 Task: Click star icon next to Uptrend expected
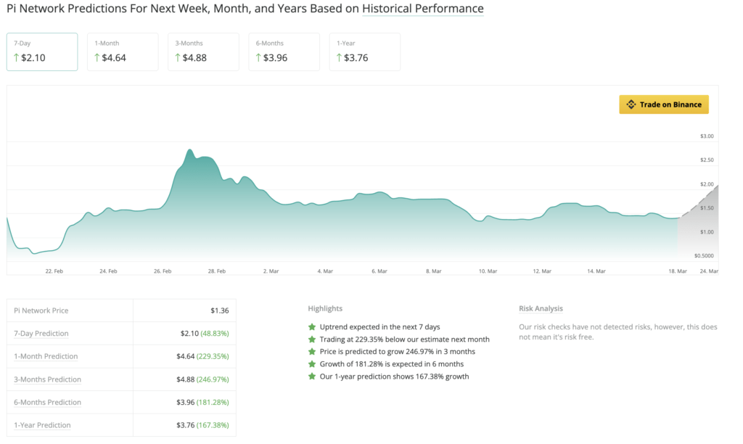point(312,327)
